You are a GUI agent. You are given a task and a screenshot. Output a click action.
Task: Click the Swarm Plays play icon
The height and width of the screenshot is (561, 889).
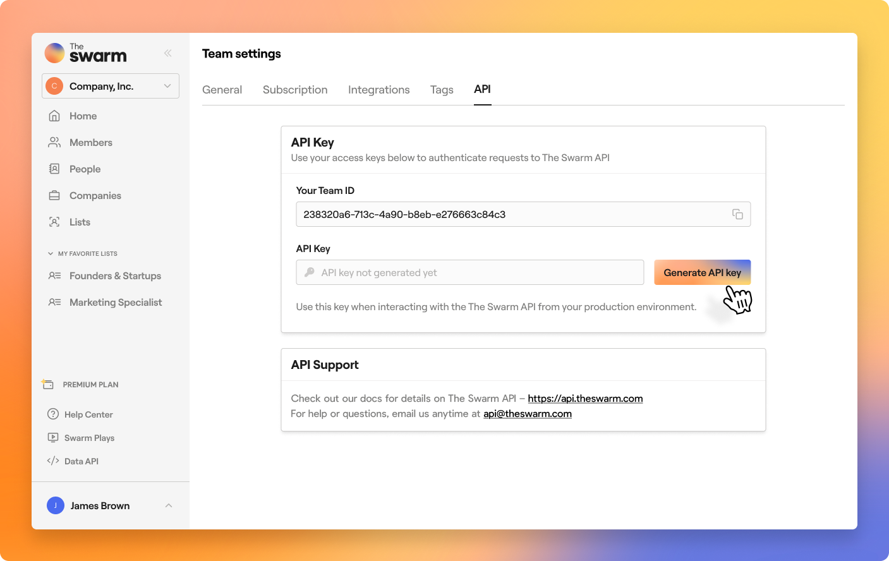(x=53, y=438)
